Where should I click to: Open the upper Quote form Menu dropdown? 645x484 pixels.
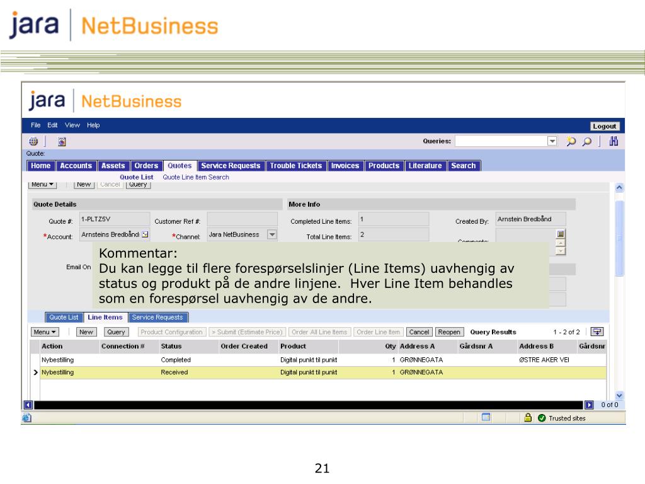43,185
